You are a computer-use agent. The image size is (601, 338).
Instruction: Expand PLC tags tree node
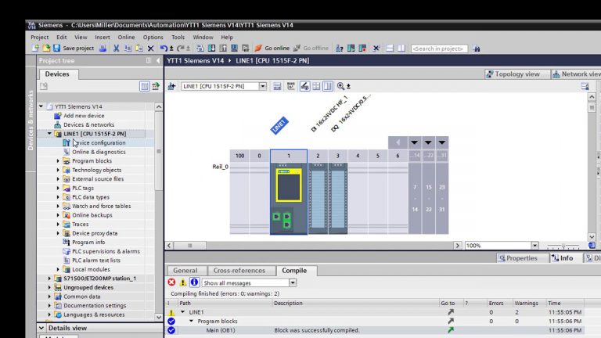coord(58,188)
